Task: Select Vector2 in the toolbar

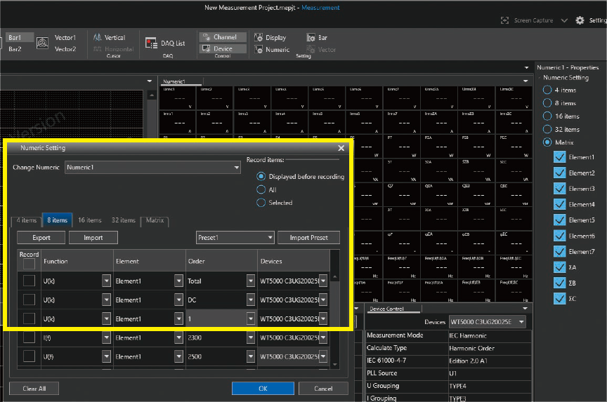Action: 65,49
